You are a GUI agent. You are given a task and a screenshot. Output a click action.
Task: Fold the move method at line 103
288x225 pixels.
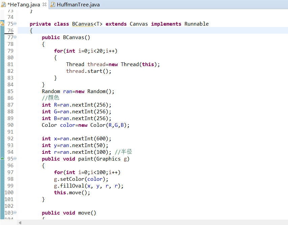pyautogui.click(x=15, y=213)
